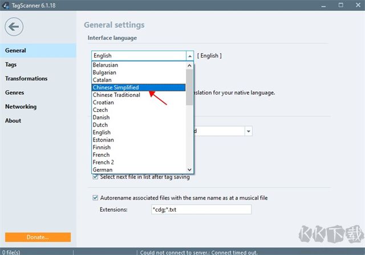365x255 pixels.
Task: Choose Dutch in the language list
Action: 139,125
